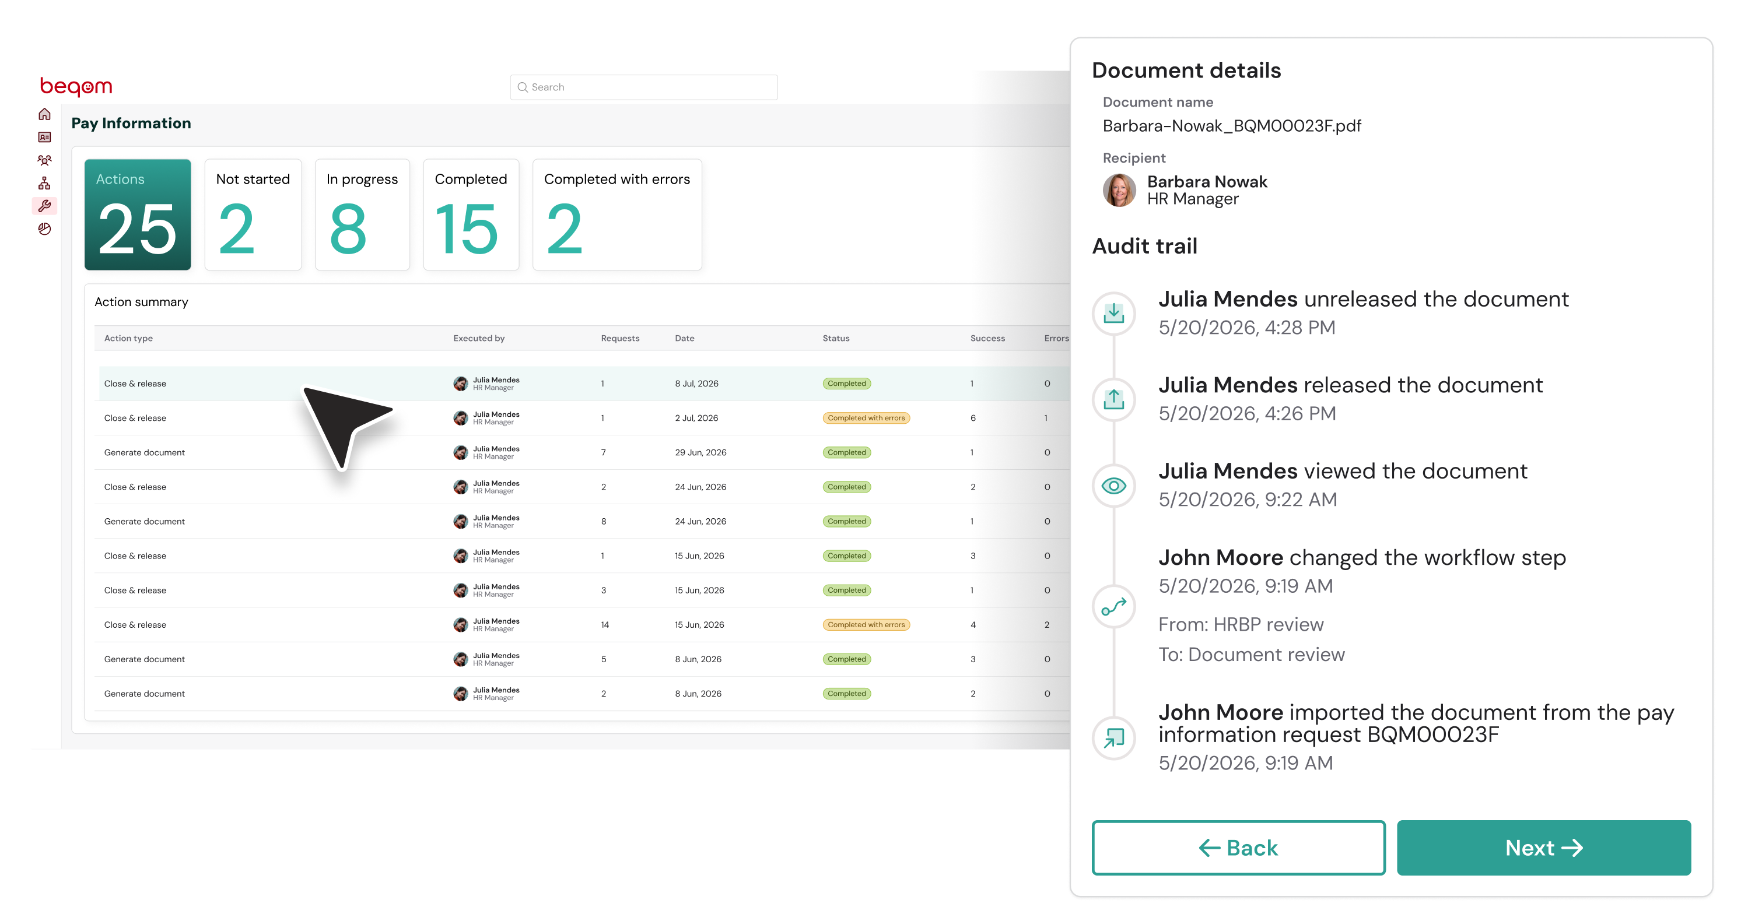This screenshot has height=914, width=1741.
Task: Click the Back button
Action: (x=1238, y=848)
